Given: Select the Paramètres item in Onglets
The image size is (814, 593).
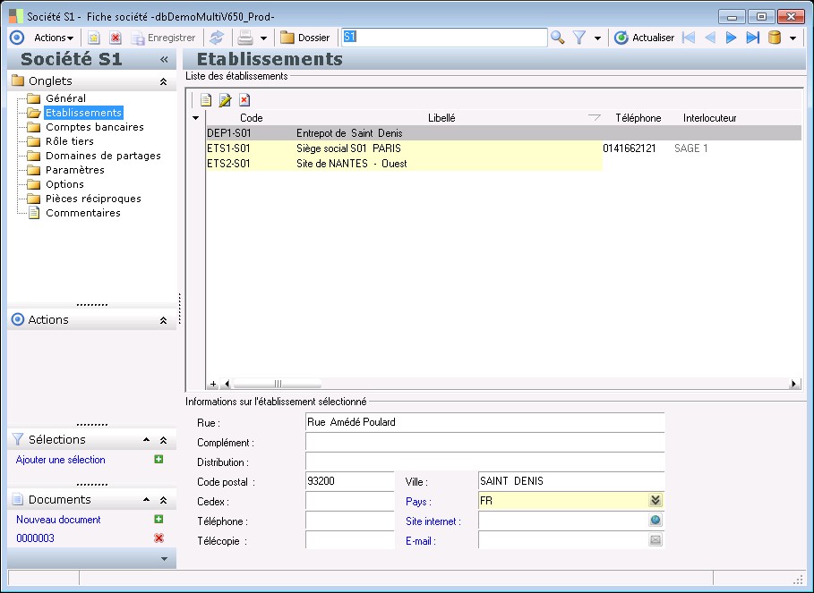Looking at the screenshot, I should (74, 170).
